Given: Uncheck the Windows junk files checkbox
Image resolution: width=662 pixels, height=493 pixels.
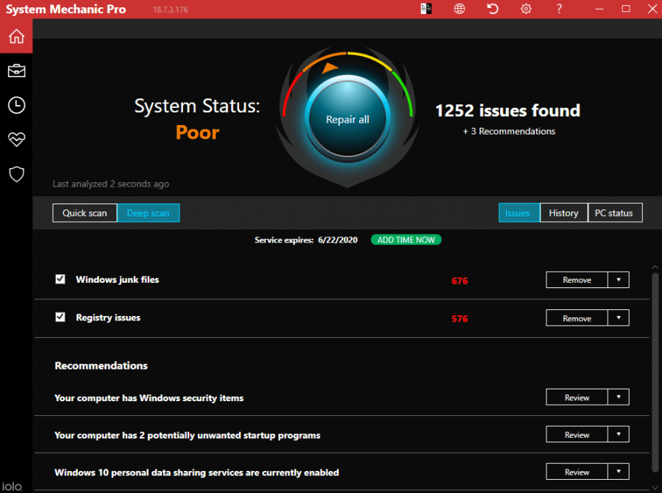Looking at the screenshot, I should 60,279.
